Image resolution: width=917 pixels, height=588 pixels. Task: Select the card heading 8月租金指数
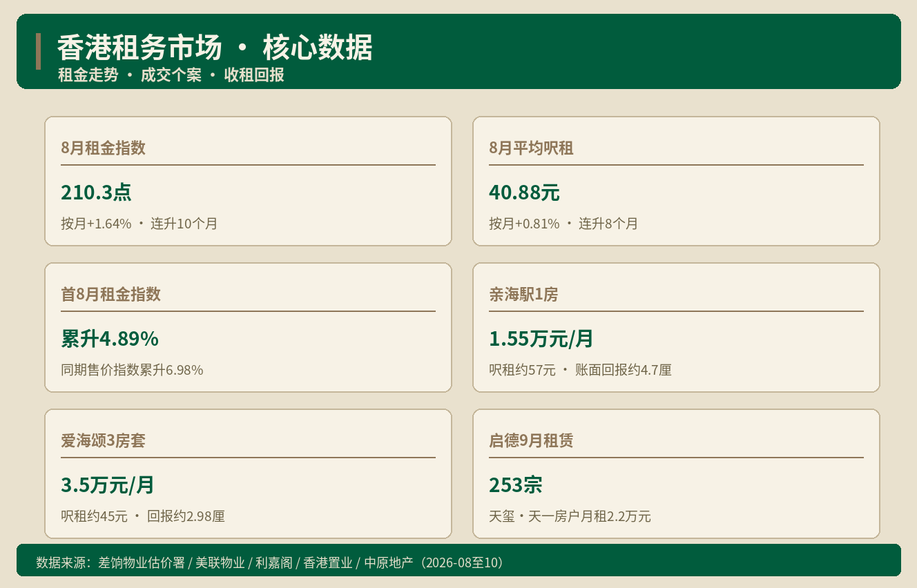pos(103,148)
